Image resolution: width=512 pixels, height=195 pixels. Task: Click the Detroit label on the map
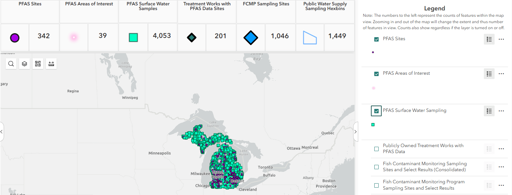tap(238, 181)
